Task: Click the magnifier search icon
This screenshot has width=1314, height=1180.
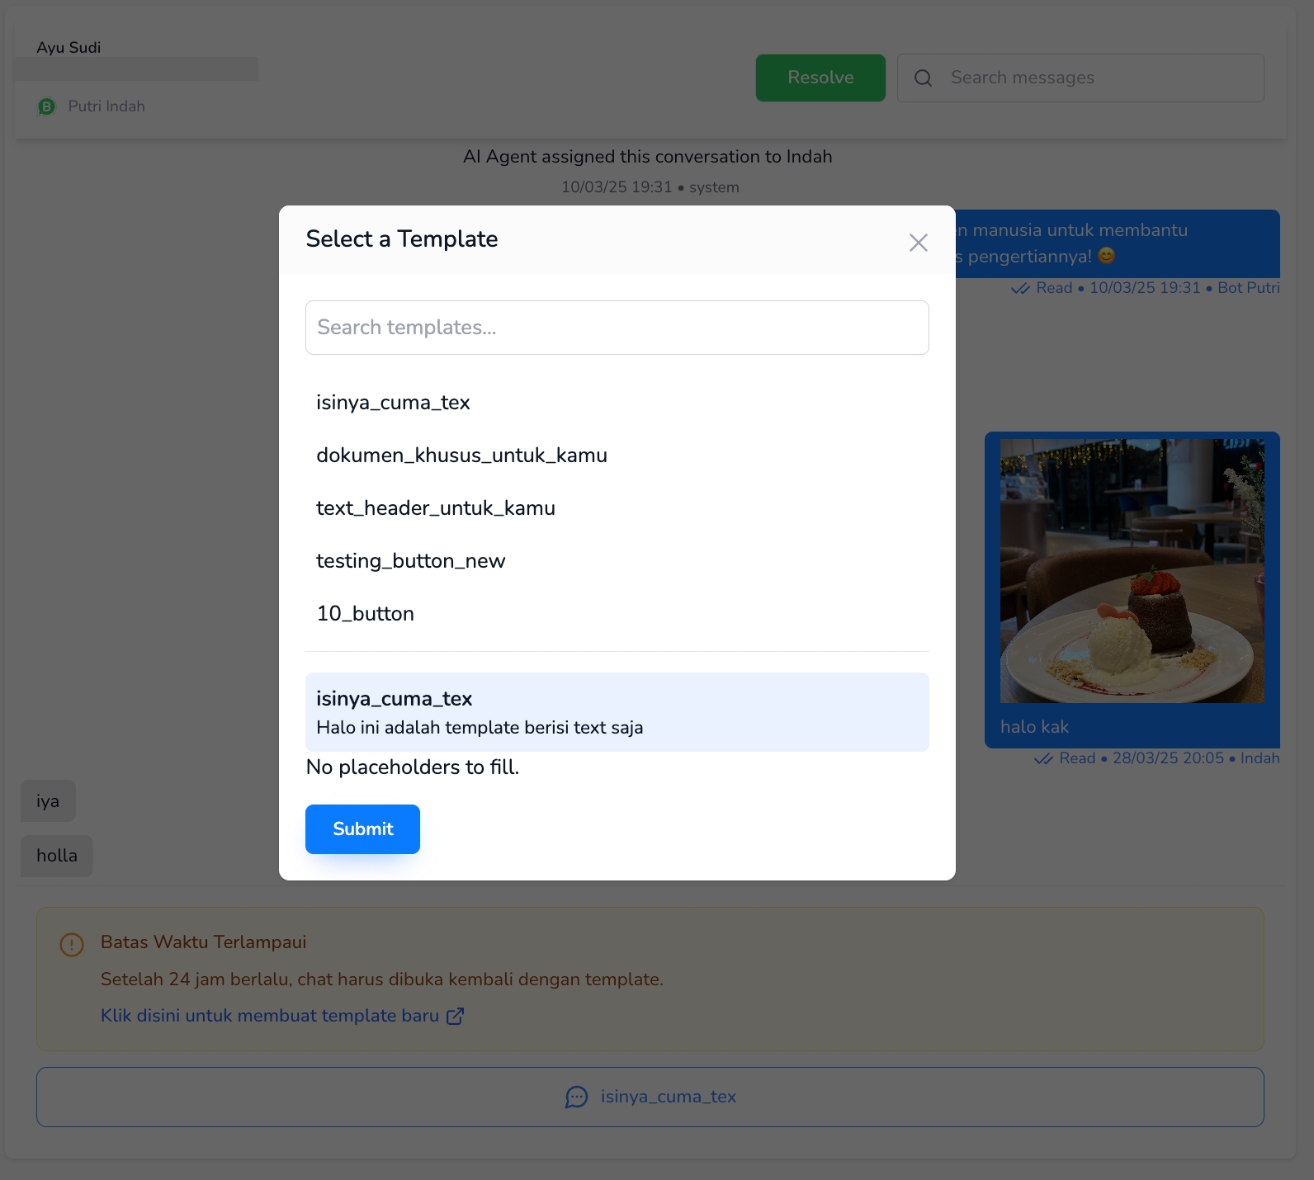Action: coord(923,78)
